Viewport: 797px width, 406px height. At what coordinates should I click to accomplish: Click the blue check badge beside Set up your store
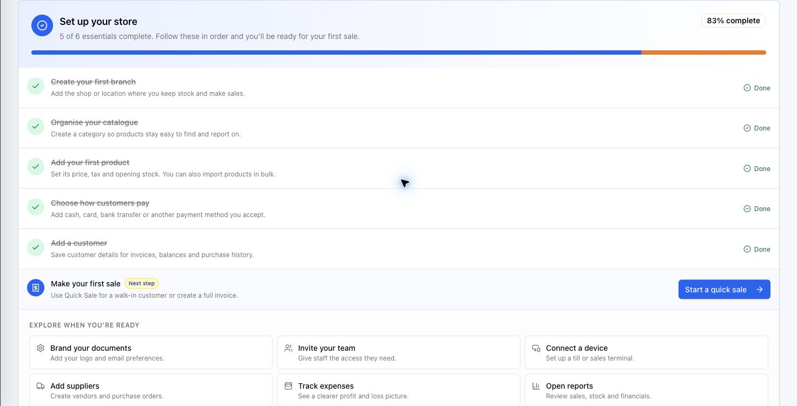point(42,25)
